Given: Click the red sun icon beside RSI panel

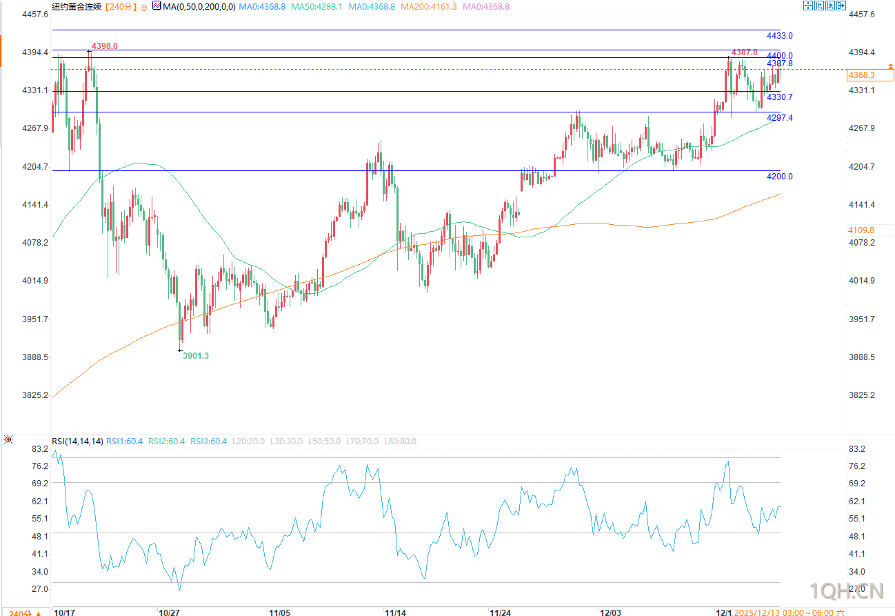Looking at the screenshot, I should (8, 439).
